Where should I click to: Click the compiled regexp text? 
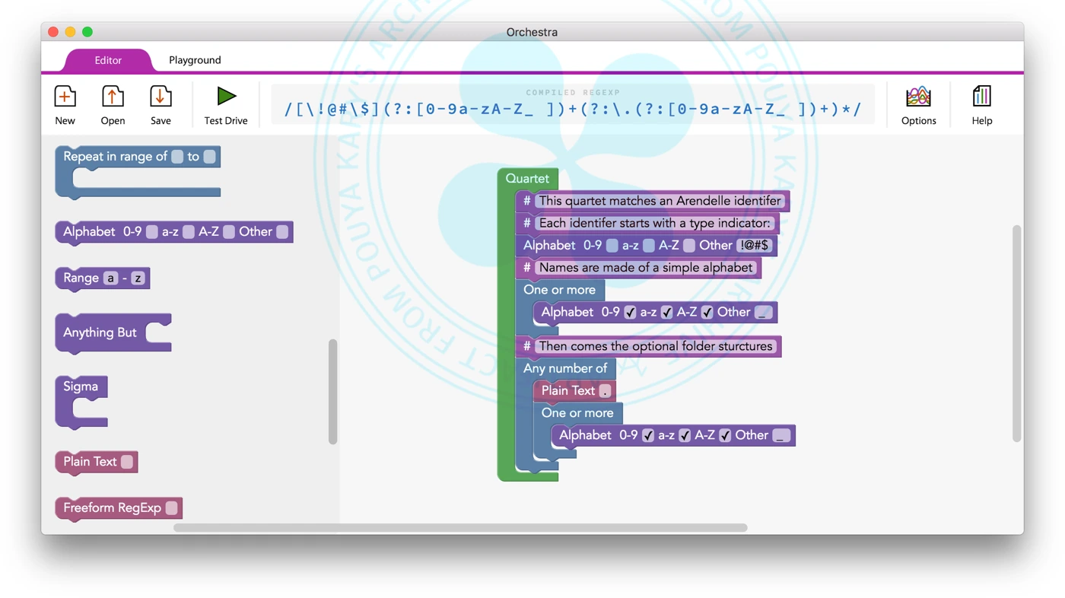tap(572, 110)
